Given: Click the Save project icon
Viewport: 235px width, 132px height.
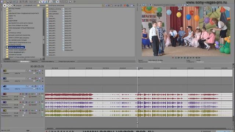Looking at the screenshot, I should click(x=8, y=1).
